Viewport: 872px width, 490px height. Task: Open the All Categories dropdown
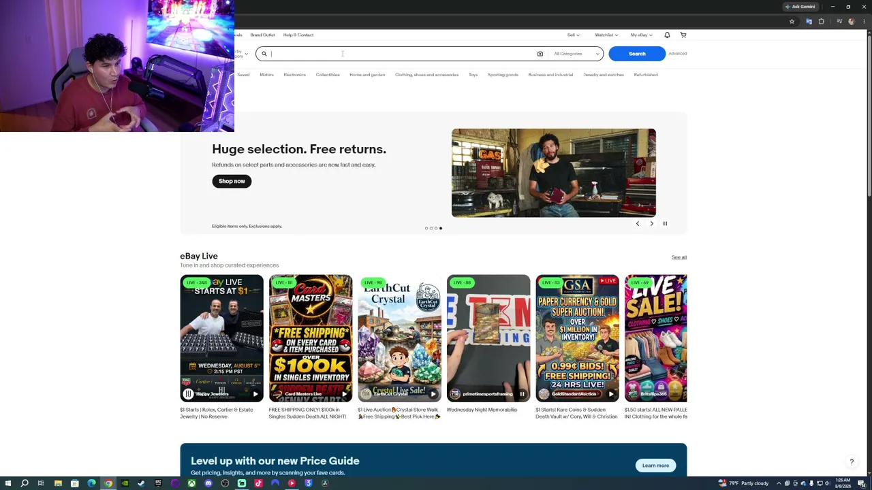point(576,54)
